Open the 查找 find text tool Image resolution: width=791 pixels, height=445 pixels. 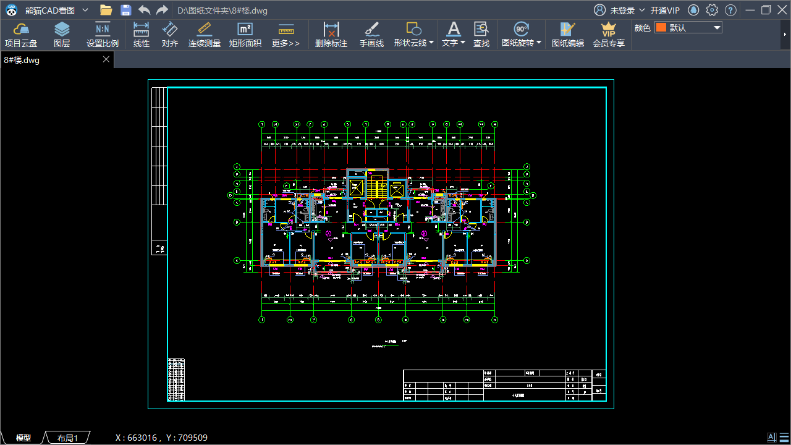(481, 35)
